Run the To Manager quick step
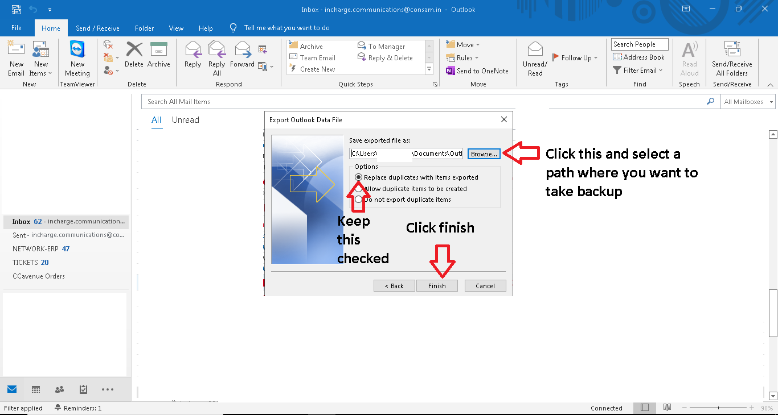 click(381, 46)
